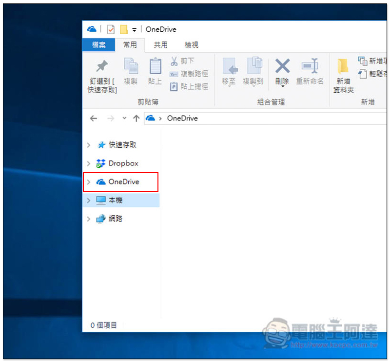Click the 貼上 clipboard paste icon
Screen dimensions: 390x363
pyautogui.click(x=155, y=66)
